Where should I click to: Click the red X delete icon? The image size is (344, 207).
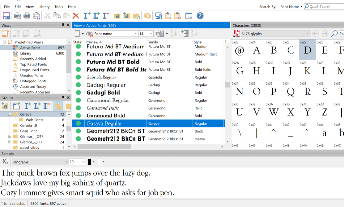[76, 16]
